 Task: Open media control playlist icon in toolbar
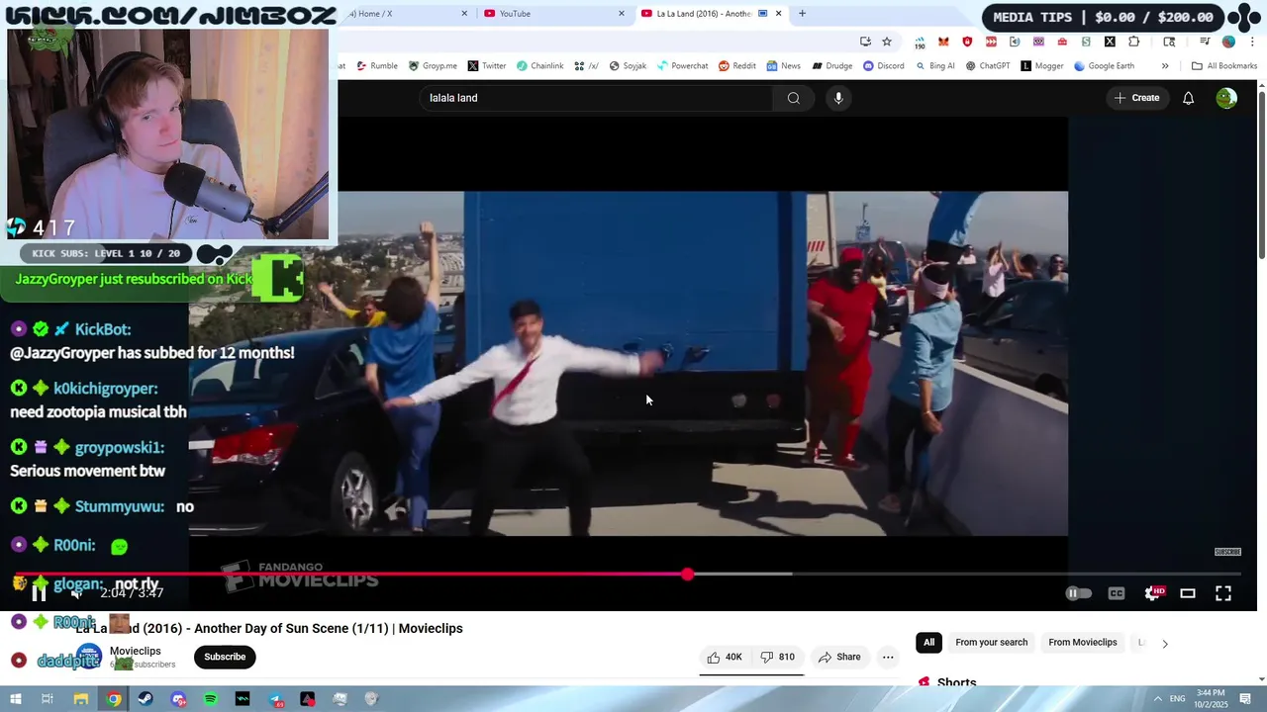[1205, 42]
